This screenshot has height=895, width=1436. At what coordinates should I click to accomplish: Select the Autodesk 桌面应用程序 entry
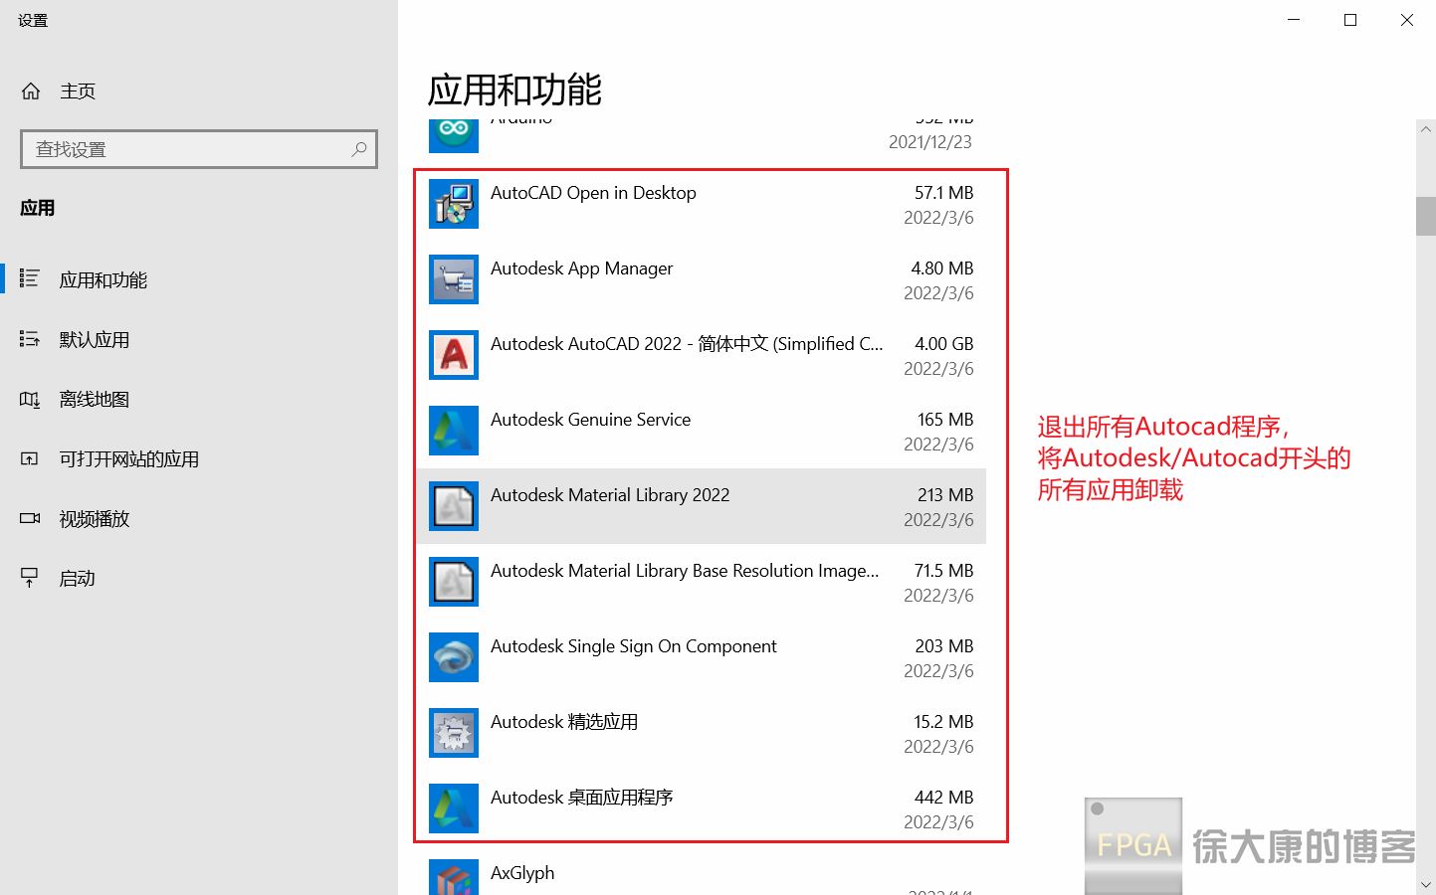[x=702, y=808]
